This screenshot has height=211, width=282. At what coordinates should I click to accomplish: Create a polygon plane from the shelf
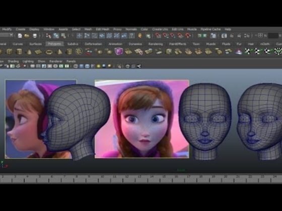(x=38, y=52)
